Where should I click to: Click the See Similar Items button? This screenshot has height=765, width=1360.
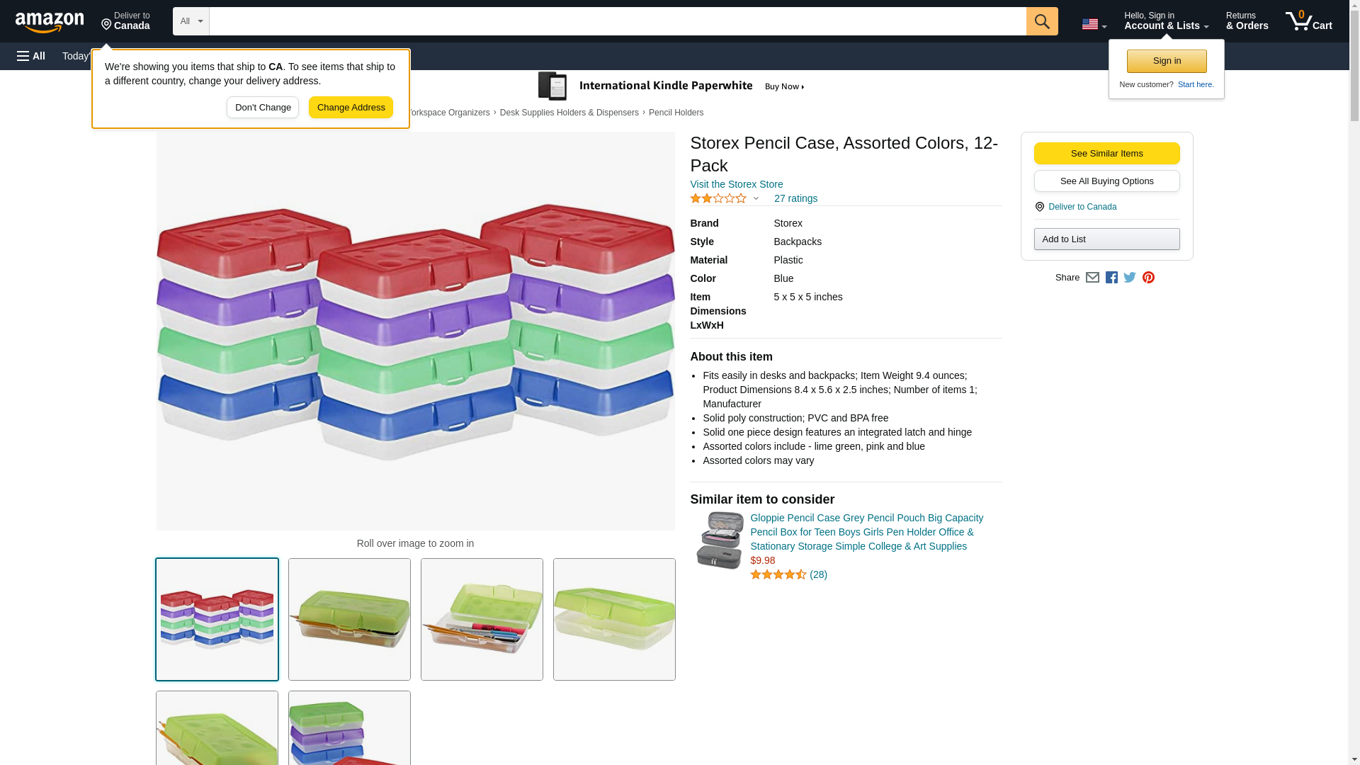1106,154
